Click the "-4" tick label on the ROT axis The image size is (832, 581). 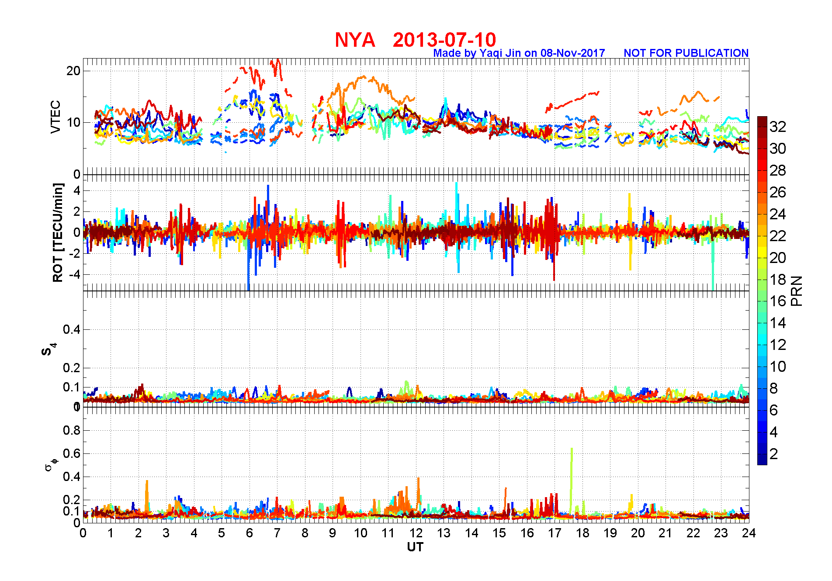tap(75, 275)
